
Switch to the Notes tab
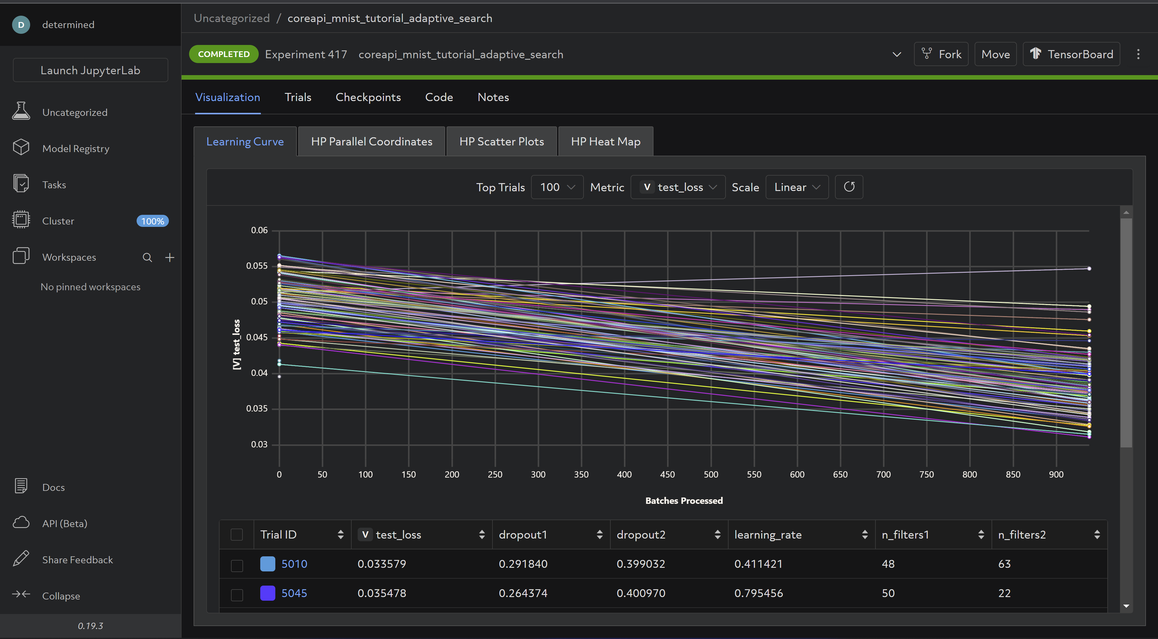[x=493, y=97]
